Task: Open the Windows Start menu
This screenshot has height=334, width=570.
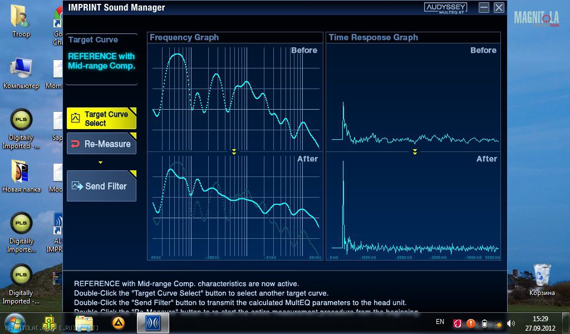Action: coord(15,322)
